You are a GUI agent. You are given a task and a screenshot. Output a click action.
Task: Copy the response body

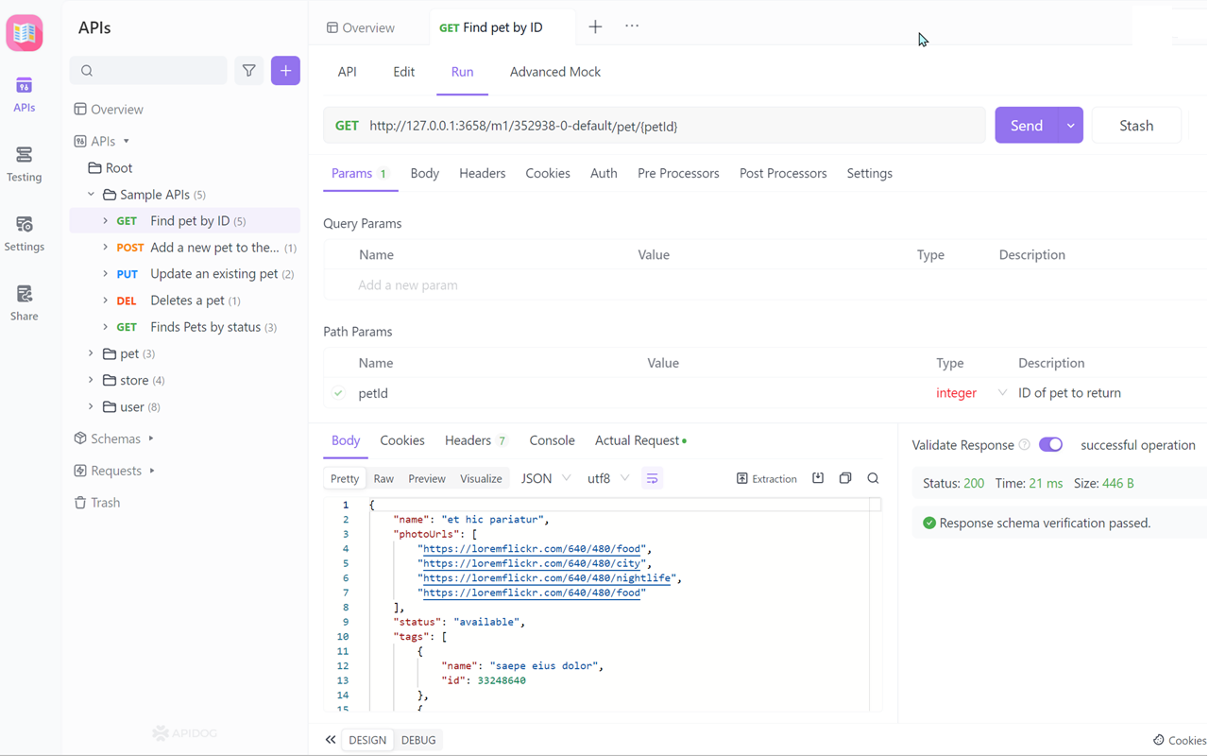(x=845, y=478)
